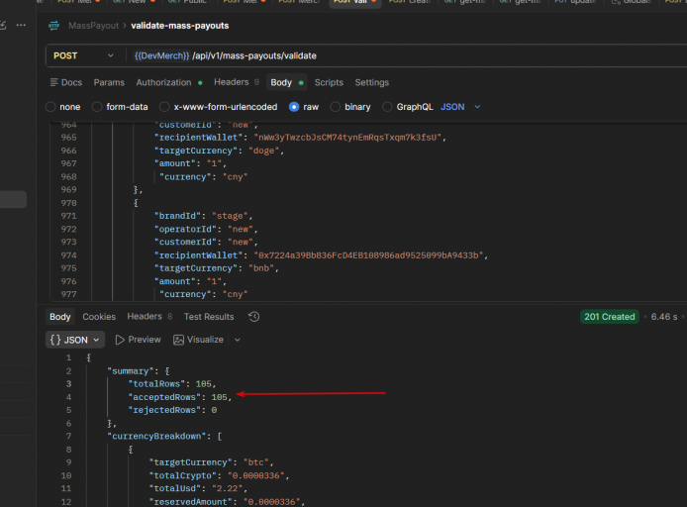The height and width of the screenshot is (507, 687).
Task: Select the raw body type
Action: point(294,107)
